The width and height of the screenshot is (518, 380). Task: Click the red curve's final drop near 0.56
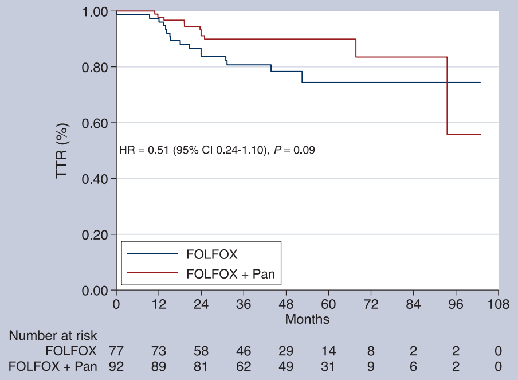point(448,96)
